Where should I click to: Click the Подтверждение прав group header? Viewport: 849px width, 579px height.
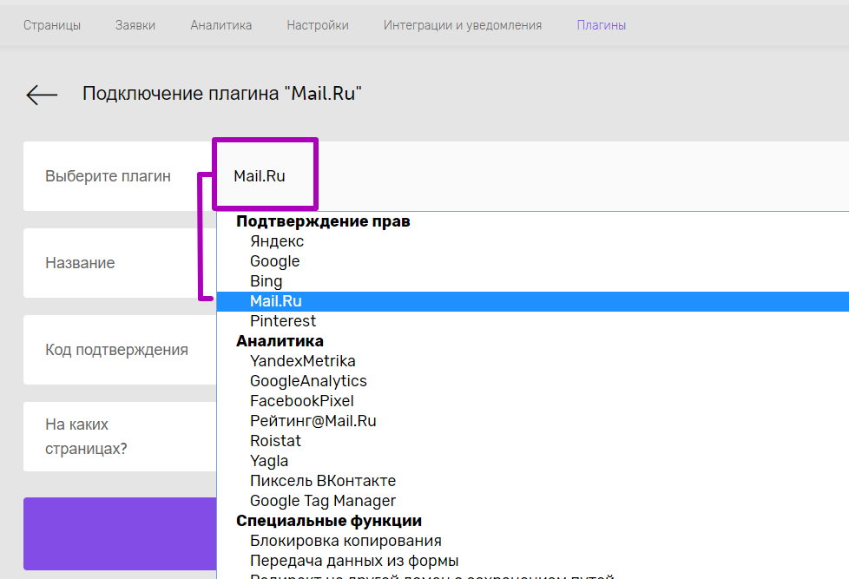(323, 221)
